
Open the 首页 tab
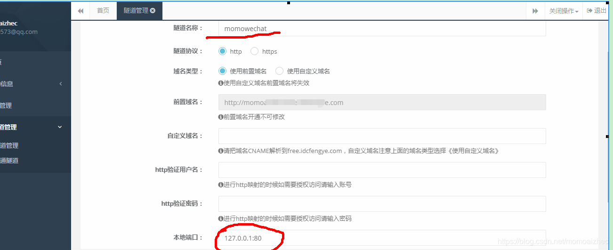[103, 10]
